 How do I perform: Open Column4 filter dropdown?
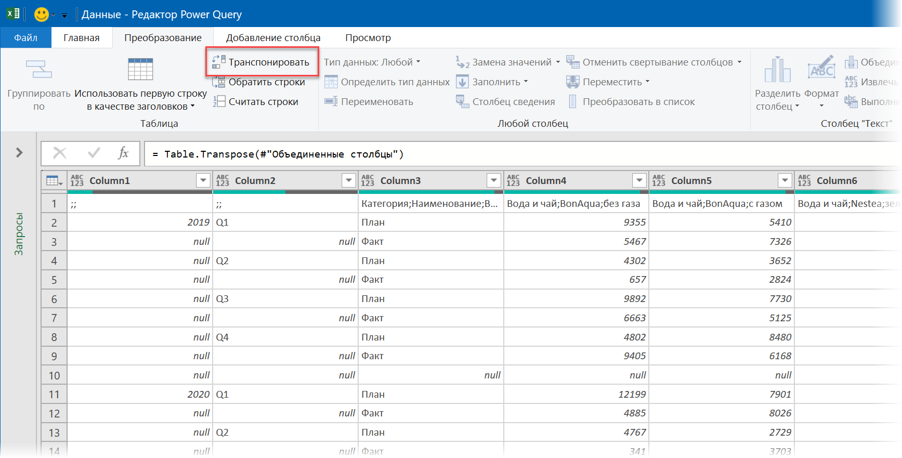coord(639,180)
